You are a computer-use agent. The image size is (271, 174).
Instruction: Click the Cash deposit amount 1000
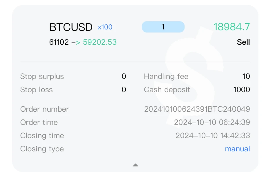[x=241, y=90]
